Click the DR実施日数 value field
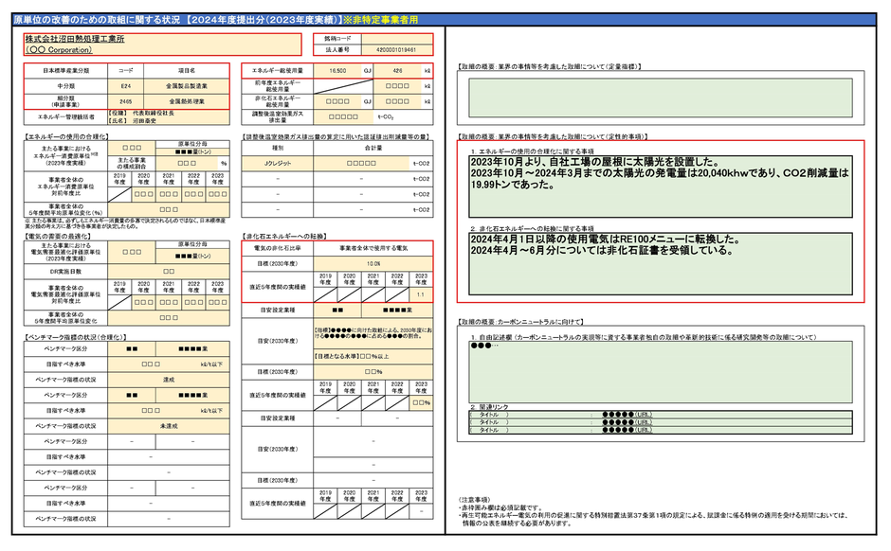The height and width of the screenshot is (551, 891). coord(169,272)
